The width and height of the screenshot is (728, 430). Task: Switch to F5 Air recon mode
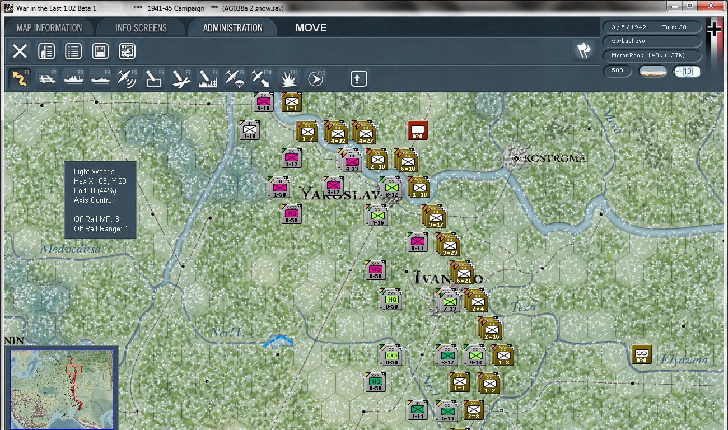[127, 78]
